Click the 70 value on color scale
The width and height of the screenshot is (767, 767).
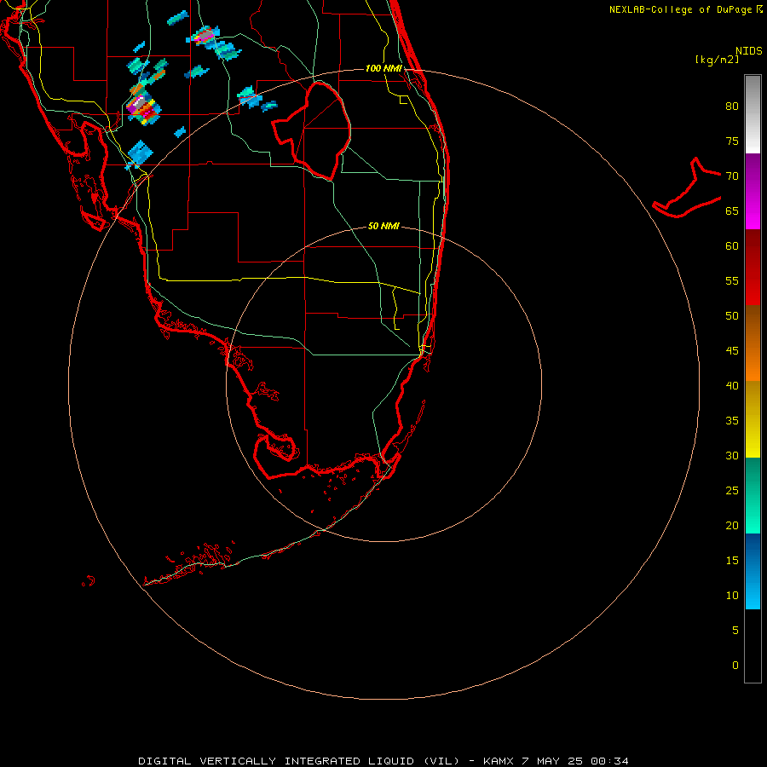[732, 176]
